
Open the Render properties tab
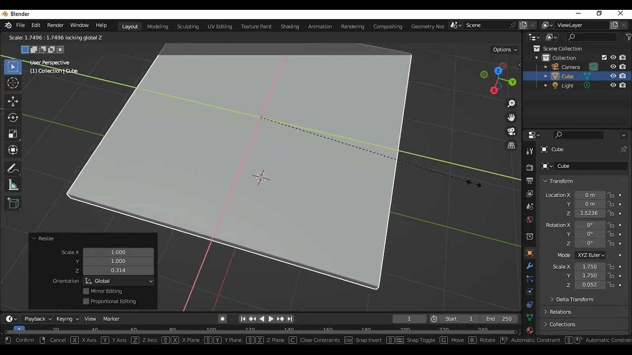click(530, 168)
